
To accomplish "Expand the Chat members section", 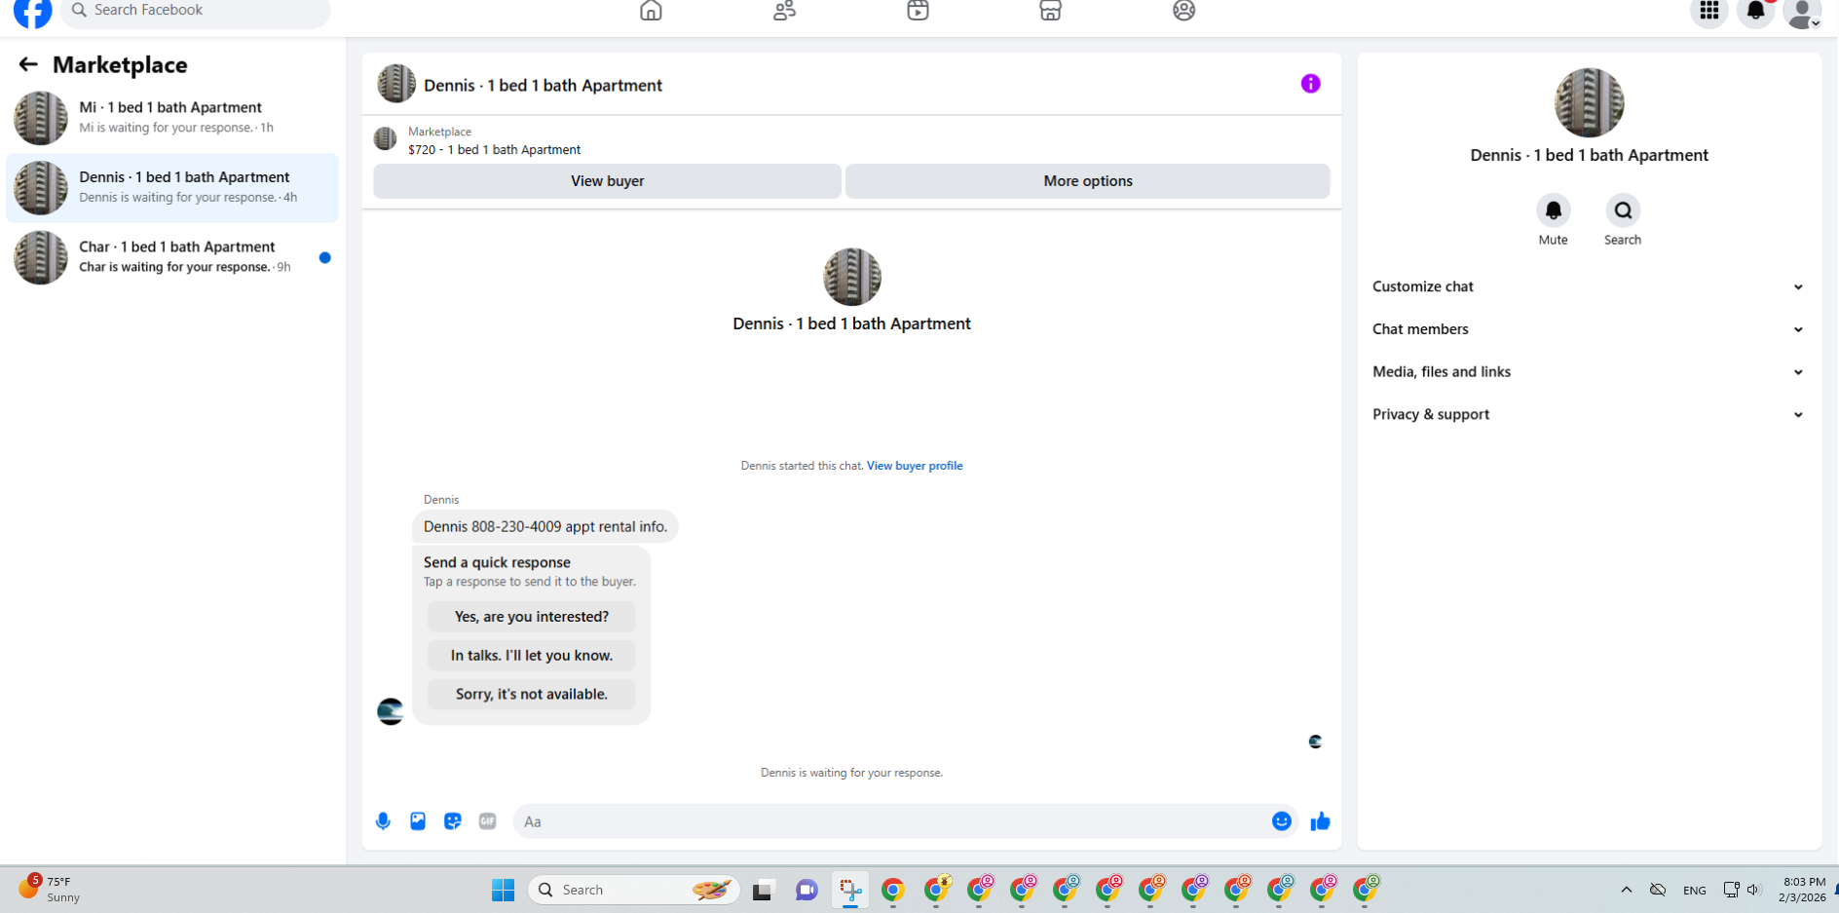I will [1589, 329].
